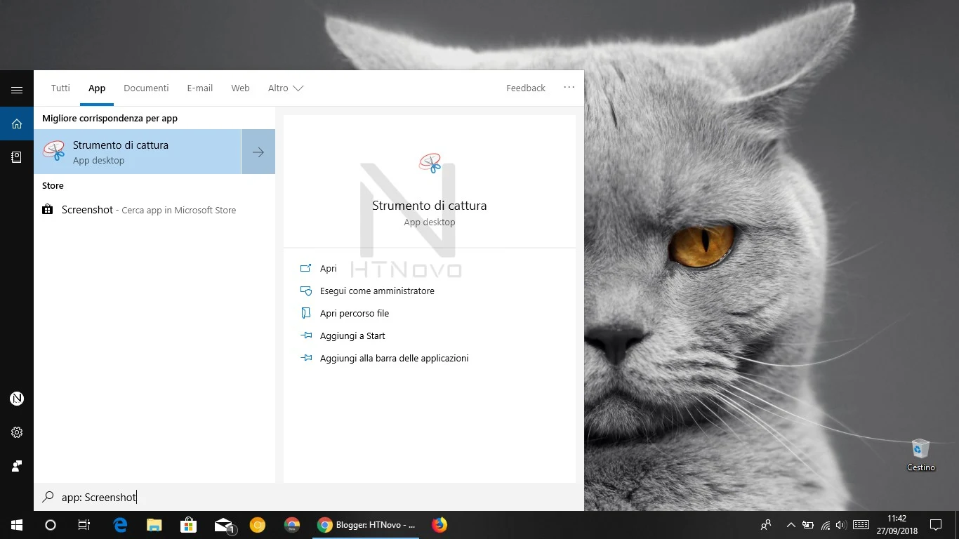Show hidden tray icons chevron
959x539 pixels.
791,525
